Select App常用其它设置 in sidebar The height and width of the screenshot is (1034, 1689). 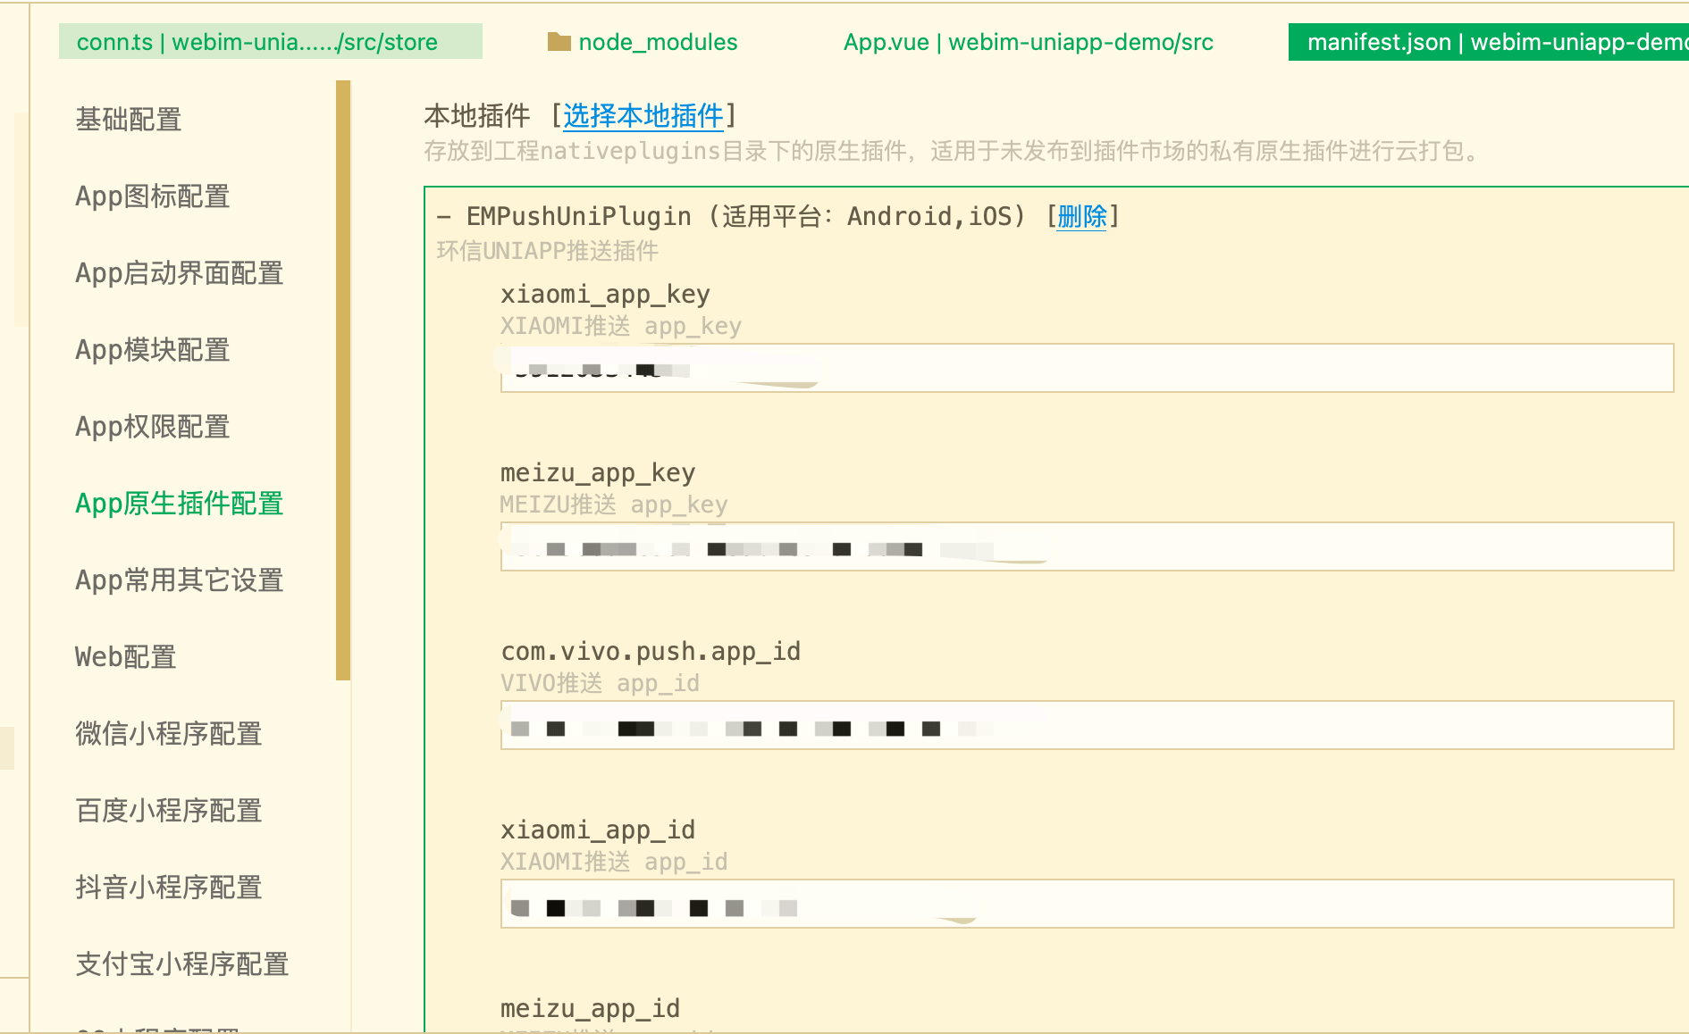tap(179, 580)
